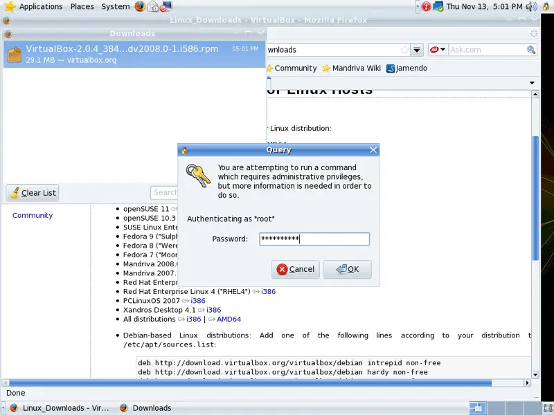Image resolution: width=554 pixels, height=415 pixels.
Task: Click the horizontal scrollbar right arrow
Action: click(527, 382)
